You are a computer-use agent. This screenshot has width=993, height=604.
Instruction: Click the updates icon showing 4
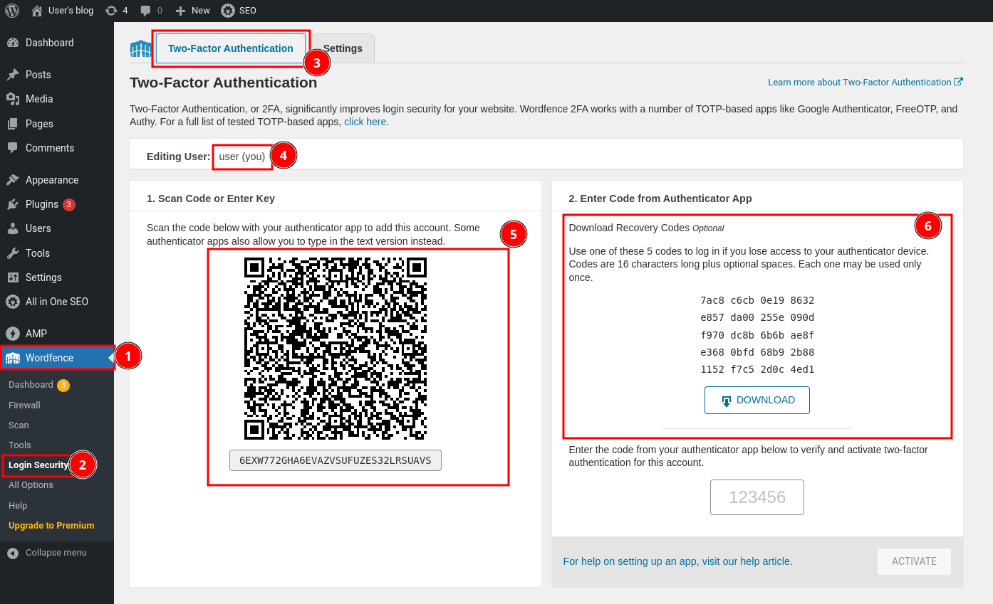pos(111,10)
